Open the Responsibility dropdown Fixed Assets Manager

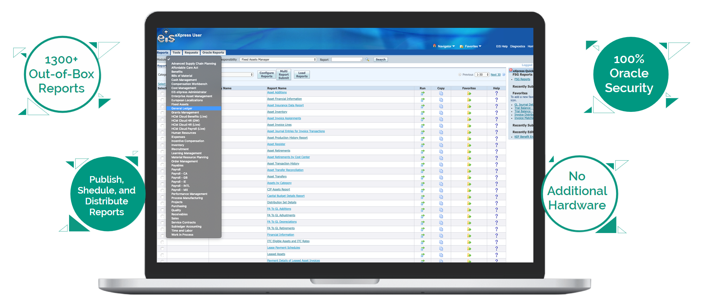[x=278, y=60]
